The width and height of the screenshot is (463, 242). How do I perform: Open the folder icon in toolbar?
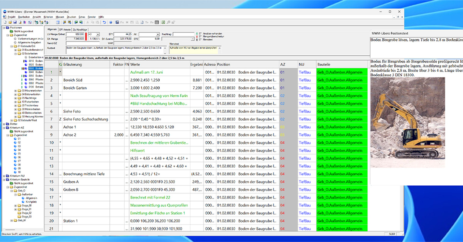coord(10,22)
